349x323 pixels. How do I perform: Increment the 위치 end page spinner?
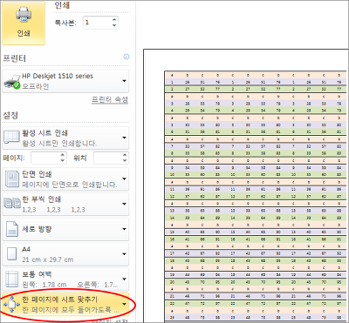pyautogui.click(x=125, y=155)
